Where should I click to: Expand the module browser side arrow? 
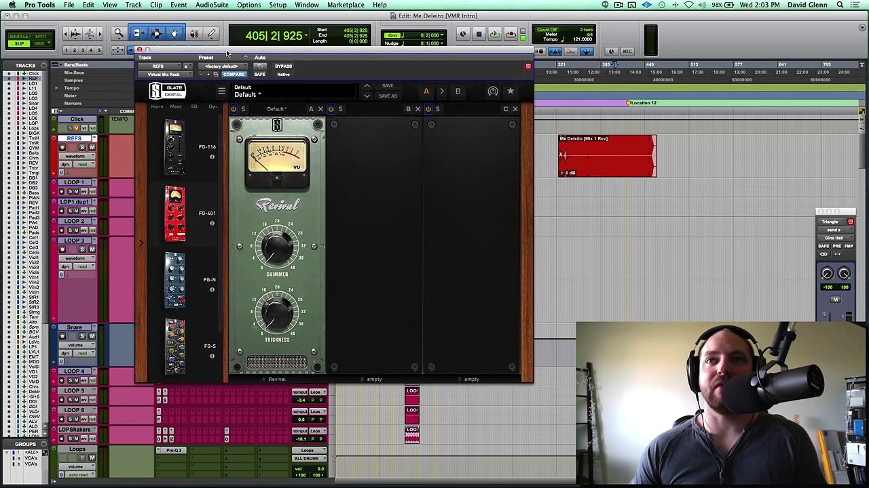click(x=141, y=243)
